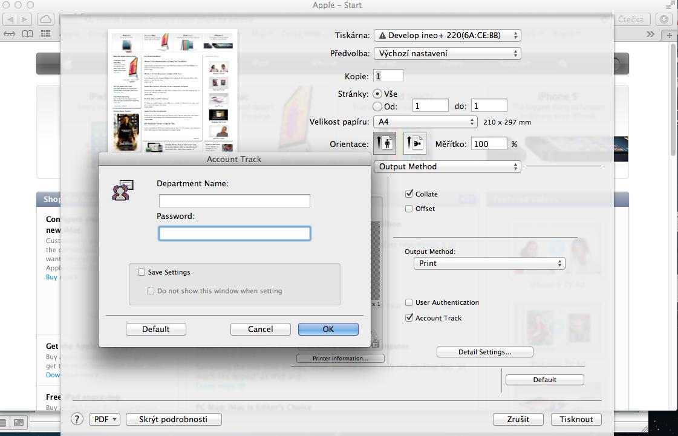
Task: Enter Safari full screen arrows icon
Action: pyautogui.click(x=670, y=5)
